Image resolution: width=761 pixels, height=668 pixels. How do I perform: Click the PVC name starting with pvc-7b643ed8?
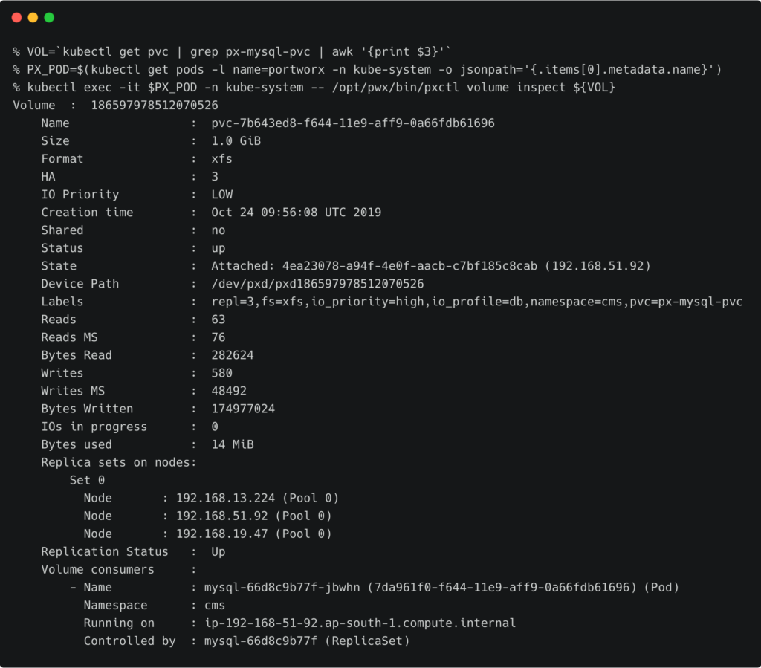(353, 123)
